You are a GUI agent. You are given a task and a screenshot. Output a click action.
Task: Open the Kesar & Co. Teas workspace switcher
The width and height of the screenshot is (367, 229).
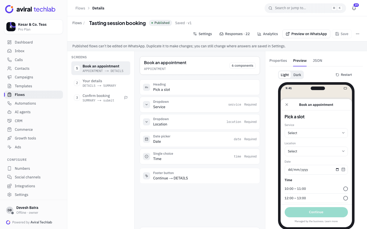[x=34, y=27]
